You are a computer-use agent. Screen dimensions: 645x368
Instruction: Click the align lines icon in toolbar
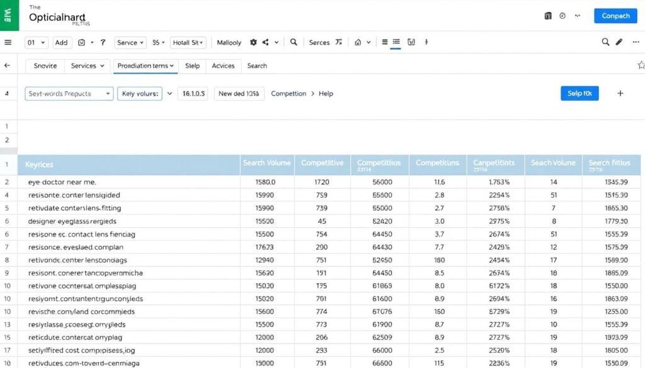click(385, 42)
